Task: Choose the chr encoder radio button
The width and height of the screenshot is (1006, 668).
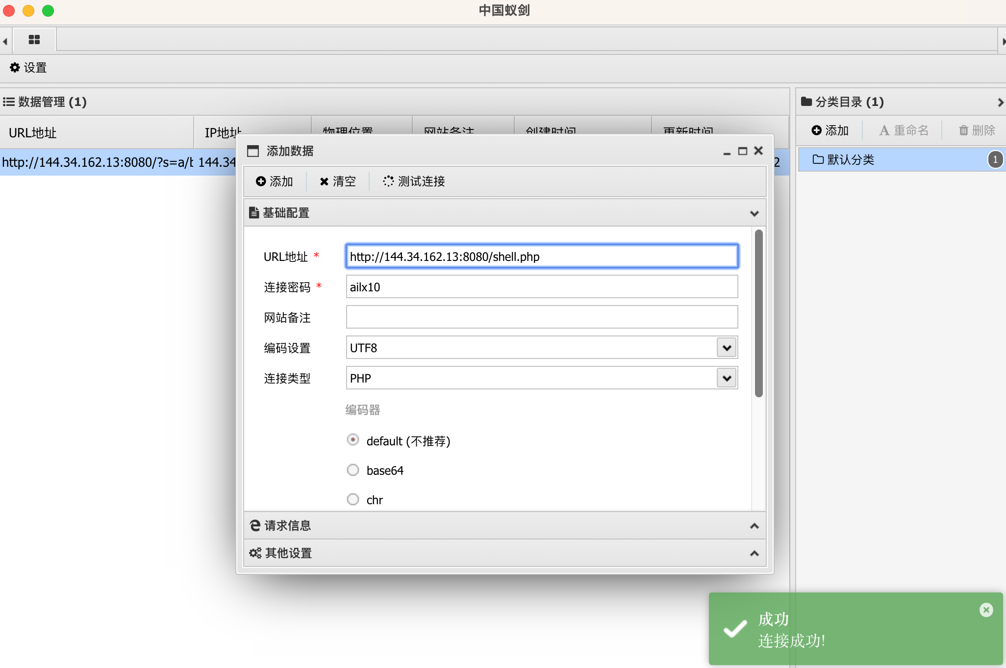Action: point(353,499)
